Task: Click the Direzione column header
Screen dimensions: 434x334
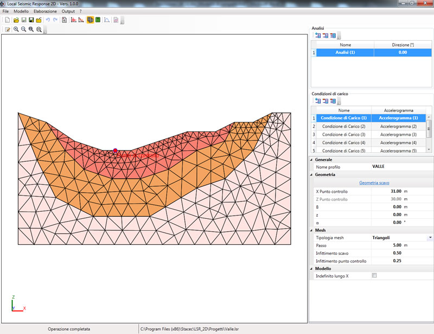Action: (403, 45)
